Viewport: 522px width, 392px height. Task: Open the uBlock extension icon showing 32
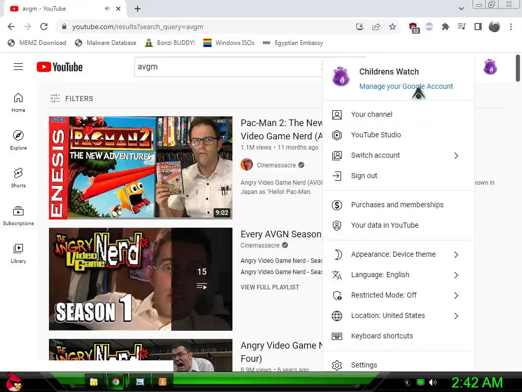point(414,28)
